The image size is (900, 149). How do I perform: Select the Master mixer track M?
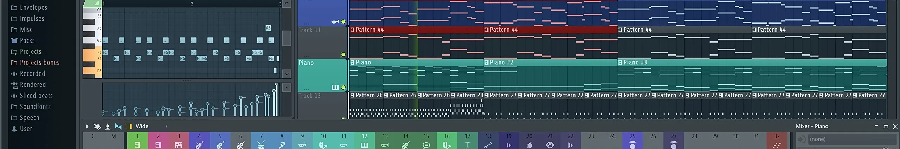click(x=114, y=141)
